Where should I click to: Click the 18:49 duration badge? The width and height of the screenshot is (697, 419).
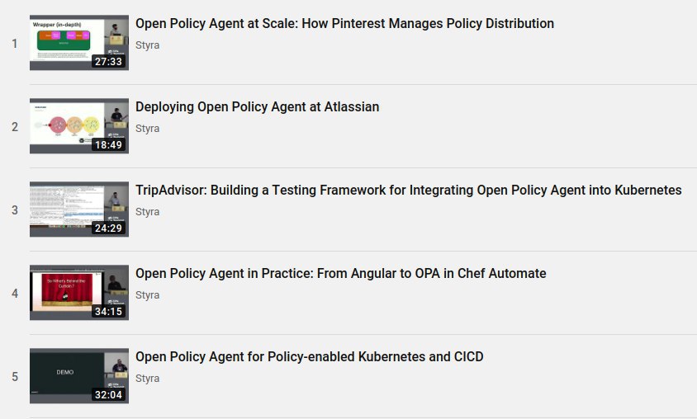[x=108, y=145]
